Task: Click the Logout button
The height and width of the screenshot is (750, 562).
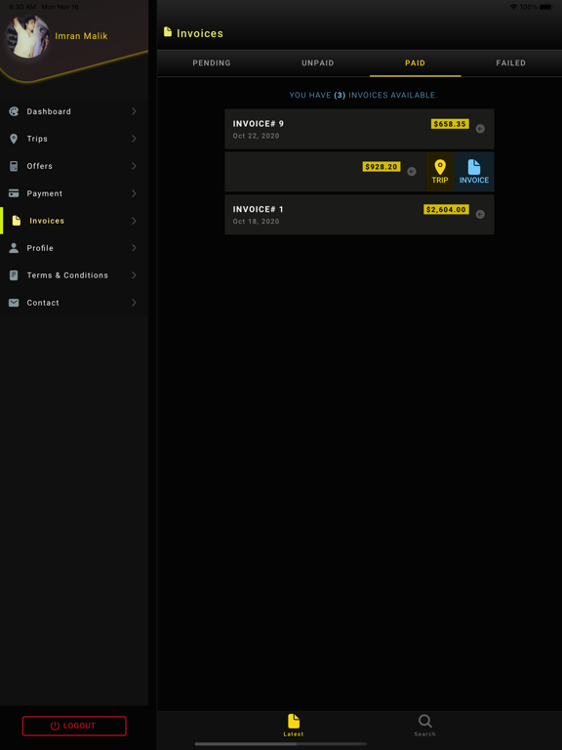Action: click(74, 726)
